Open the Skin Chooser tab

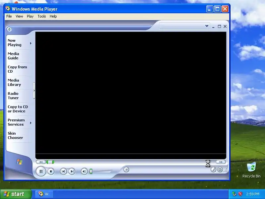(x=15, y=135)
